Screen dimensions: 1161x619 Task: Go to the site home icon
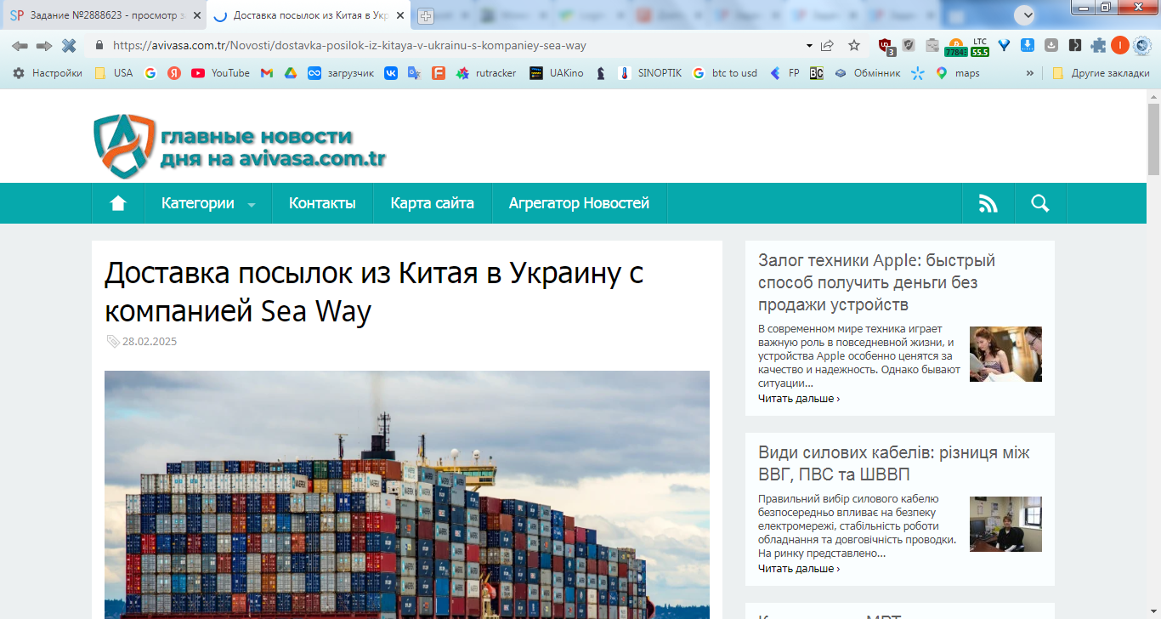tap(118, 203)
